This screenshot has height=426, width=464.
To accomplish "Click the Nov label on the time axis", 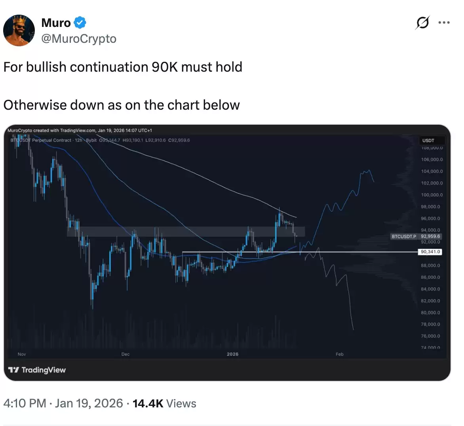I will coord(21,354).
